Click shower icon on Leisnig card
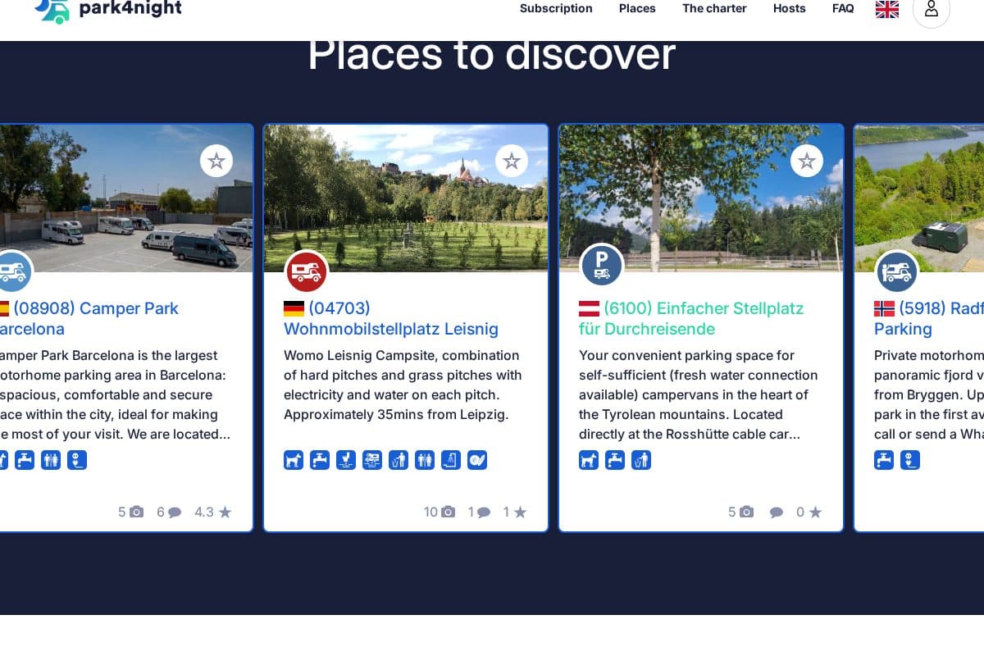Screen dimensions: 984x656 coord(451,460)
